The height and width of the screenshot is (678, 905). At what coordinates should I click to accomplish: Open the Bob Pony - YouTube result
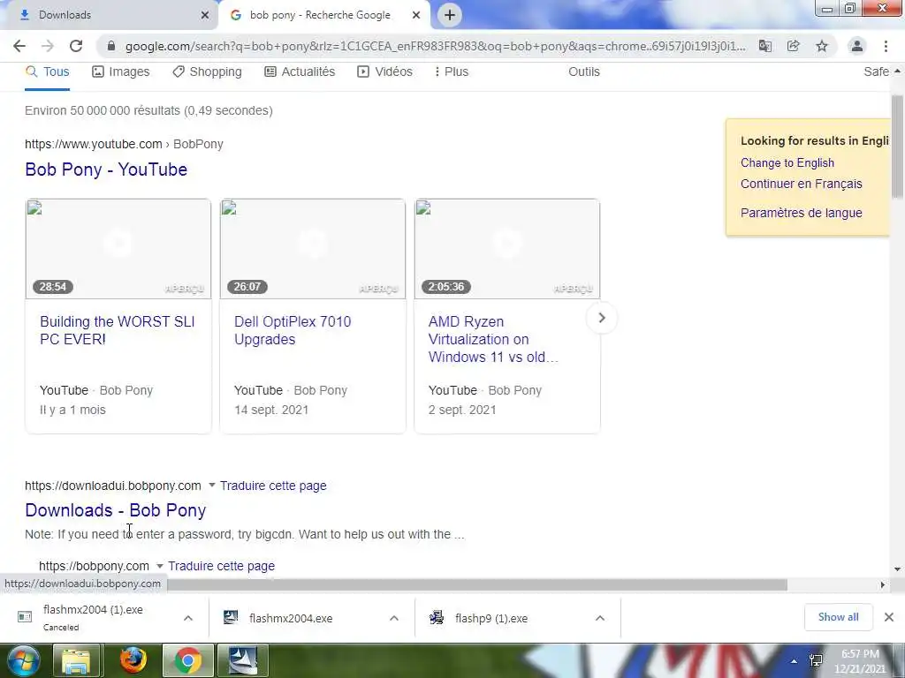click(x=106, y=169)
